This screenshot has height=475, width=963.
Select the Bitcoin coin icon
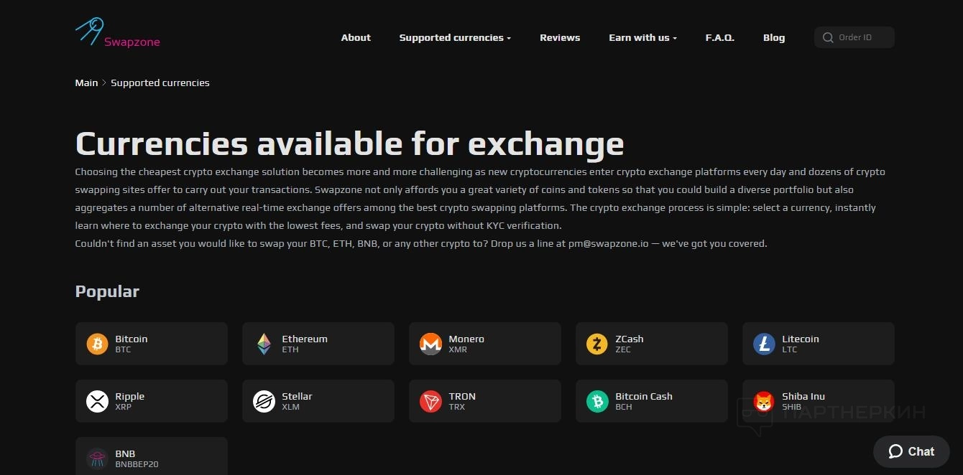coord(97,344)
